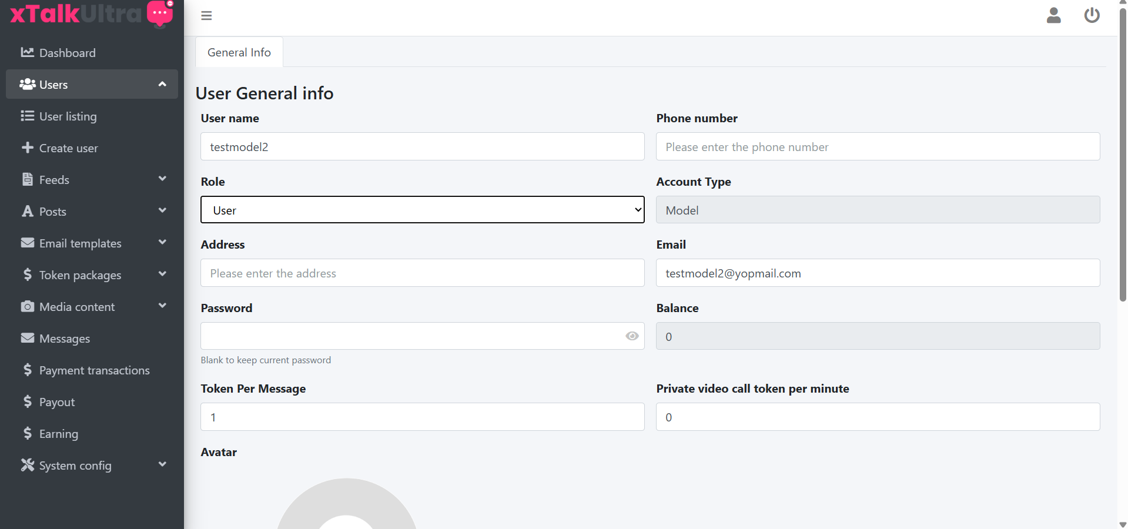Viewport: 1128px width, 529px height.
Task: Click the xTalkUltra logo
Action: click(x=91, y=14)
